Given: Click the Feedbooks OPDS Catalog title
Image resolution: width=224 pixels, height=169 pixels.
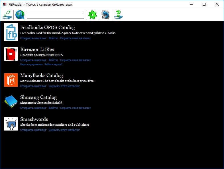Looking at the screenshot, I should pyautogui.click(x=48, y=28).
